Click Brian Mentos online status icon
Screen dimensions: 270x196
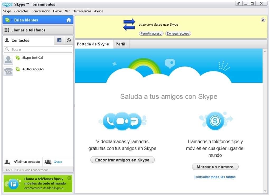pyautogui.click(x=7, y=20)
